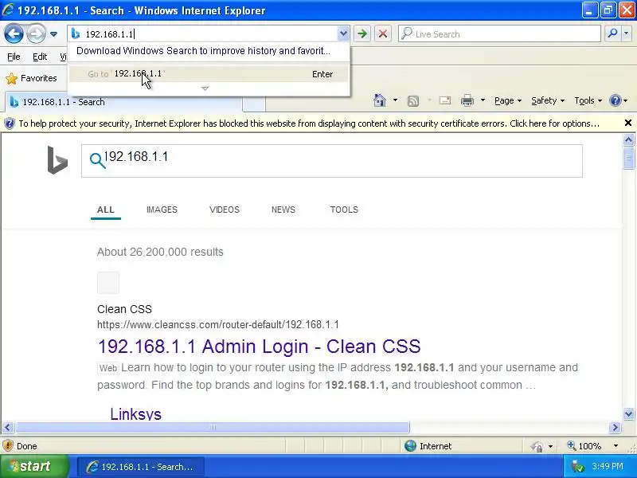
Task: Select the Go to '192.168.1.1' suggestion
Action: tap(209, 74)
